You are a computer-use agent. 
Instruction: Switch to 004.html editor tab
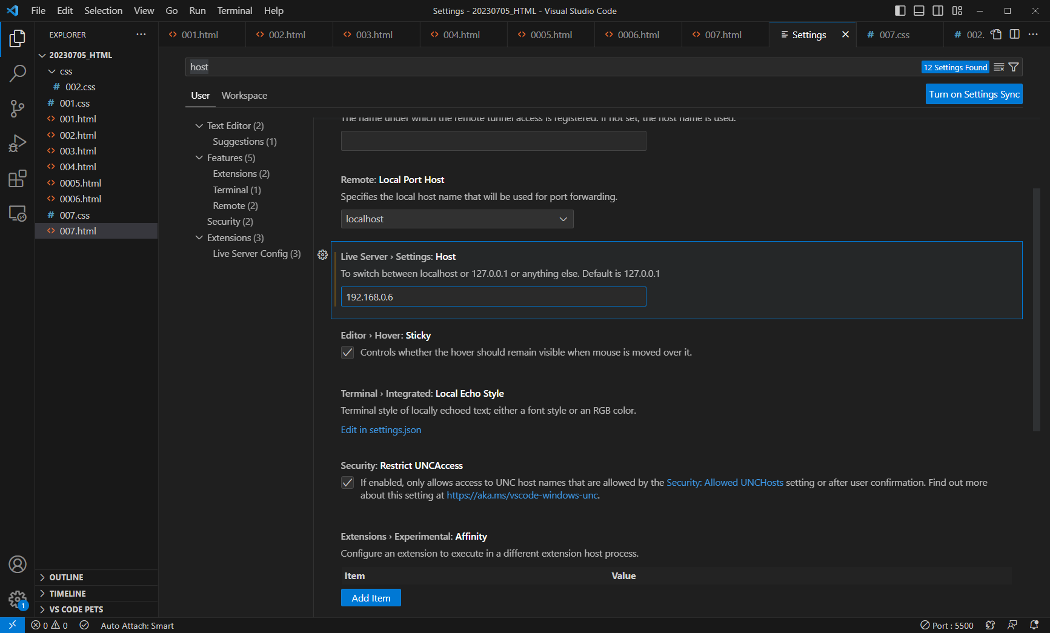pyautogui.click(x=464, y=35)
